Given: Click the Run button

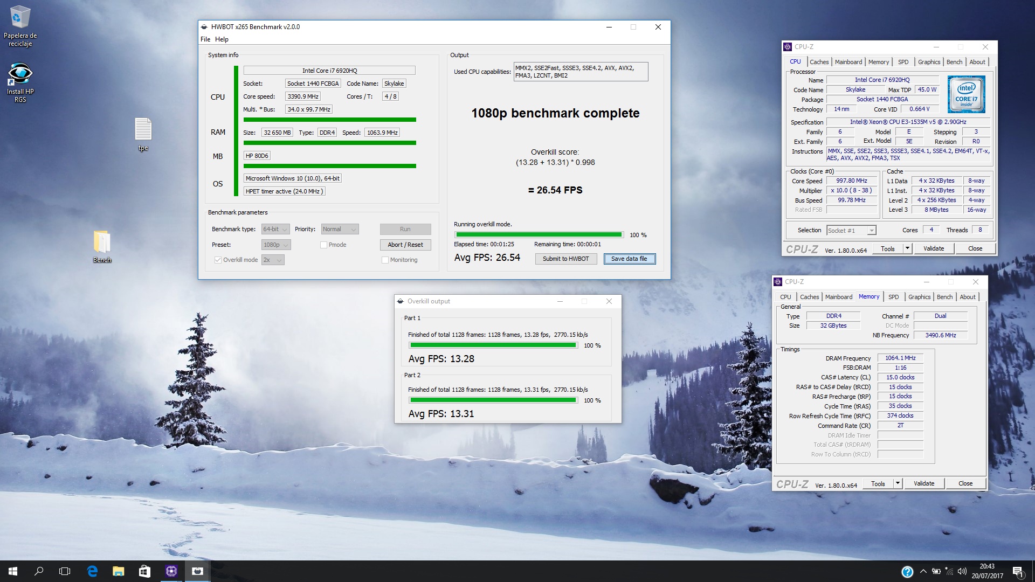Looking at the screenshot, I should tap(405, 229).
